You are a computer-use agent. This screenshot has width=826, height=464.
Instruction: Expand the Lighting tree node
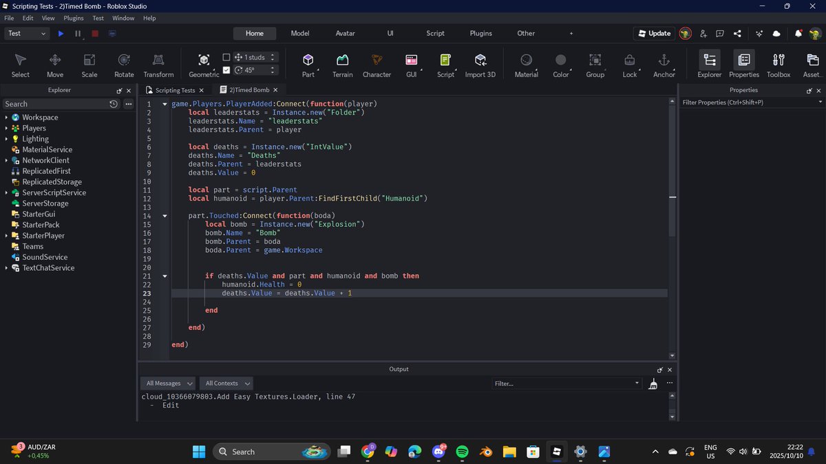click(6, 139)
